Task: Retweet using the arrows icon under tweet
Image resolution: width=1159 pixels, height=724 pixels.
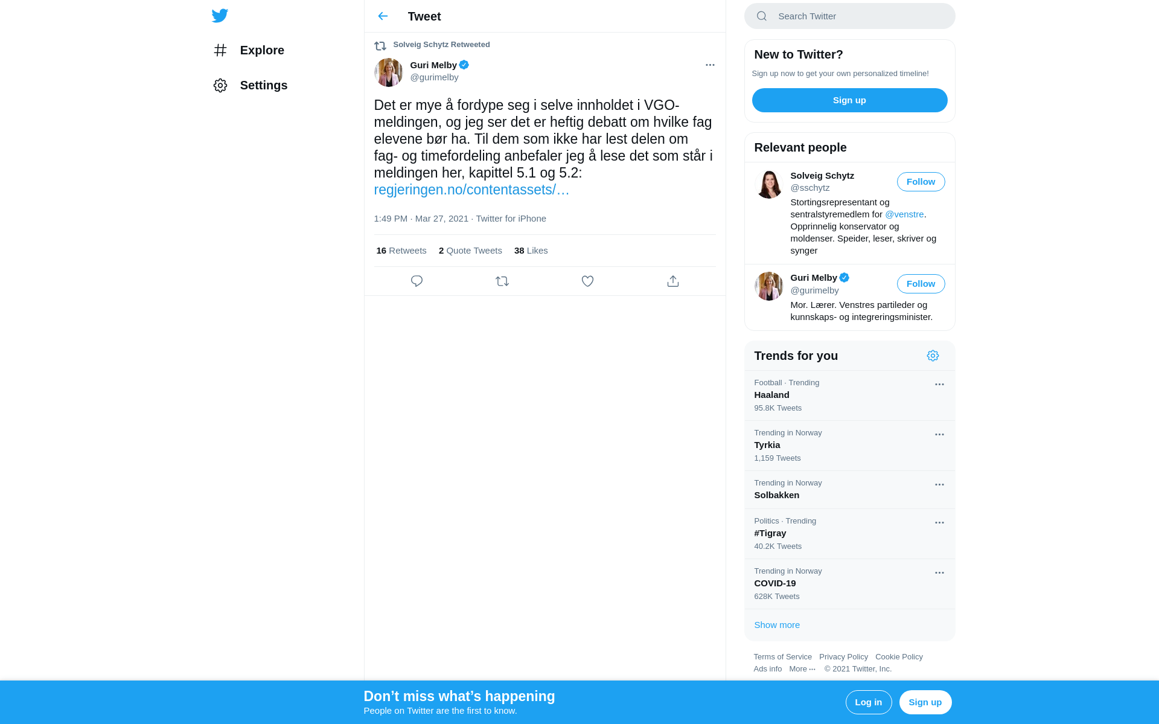Action: pyautogui.click(x=502, y=281)
